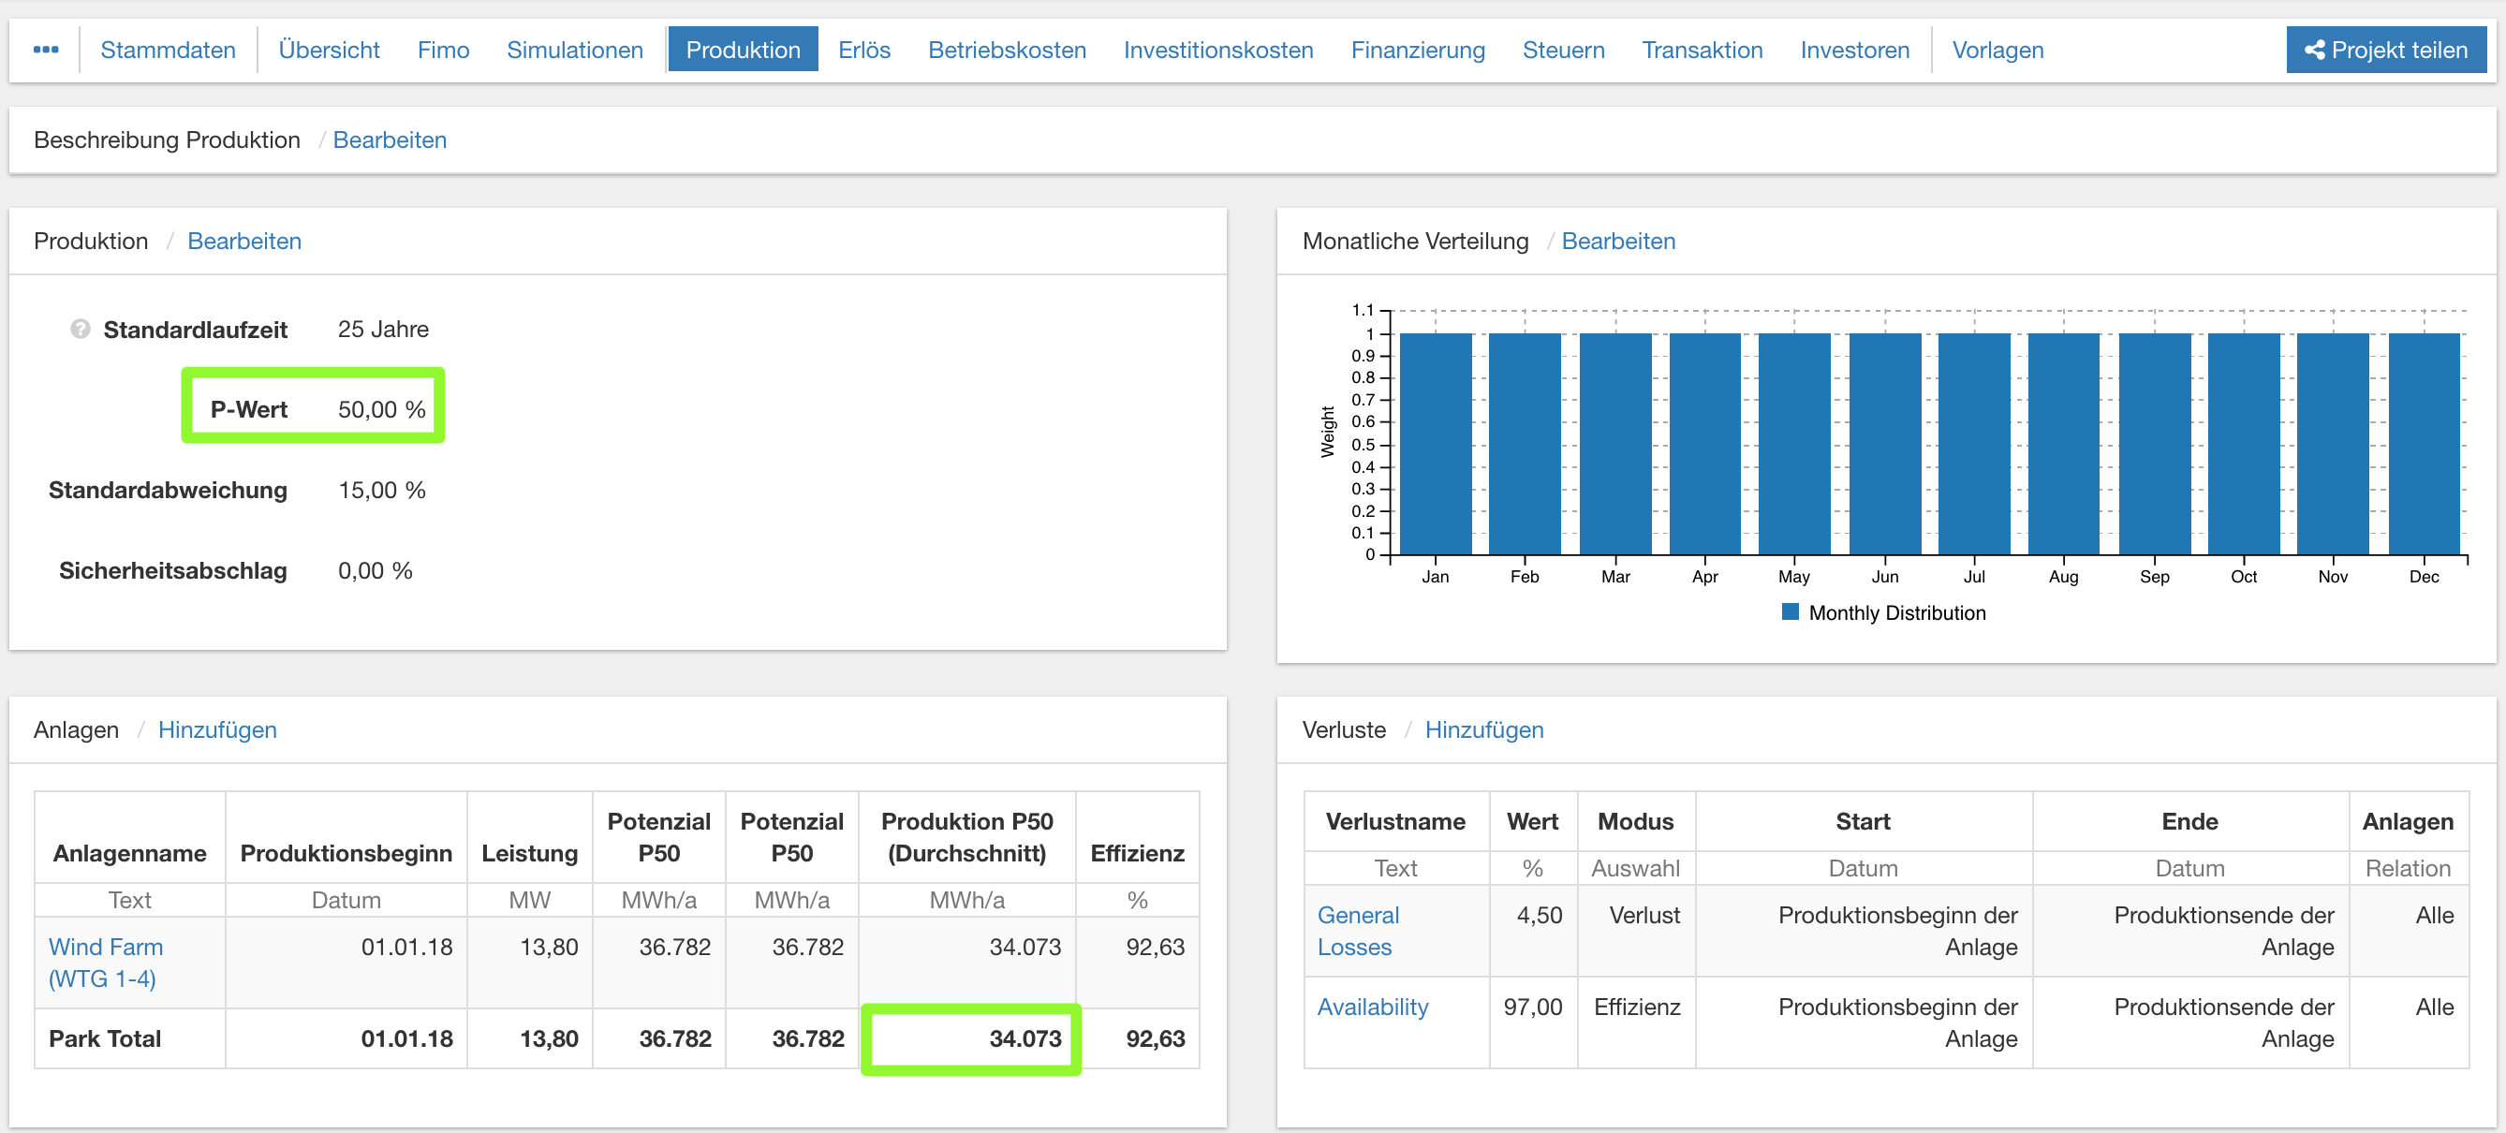Go to the Simulationen tab

(x=574, y=50)
